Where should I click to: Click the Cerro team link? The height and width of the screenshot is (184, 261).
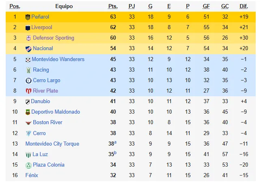coord(39,133)
